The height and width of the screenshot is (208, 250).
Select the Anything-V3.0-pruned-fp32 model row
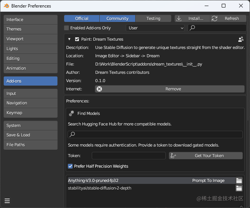click(x=128, y=180)
